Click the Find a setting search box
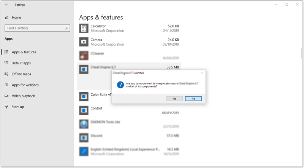The width and height of the screenshot is (304, 168). [x=34, y=28]
